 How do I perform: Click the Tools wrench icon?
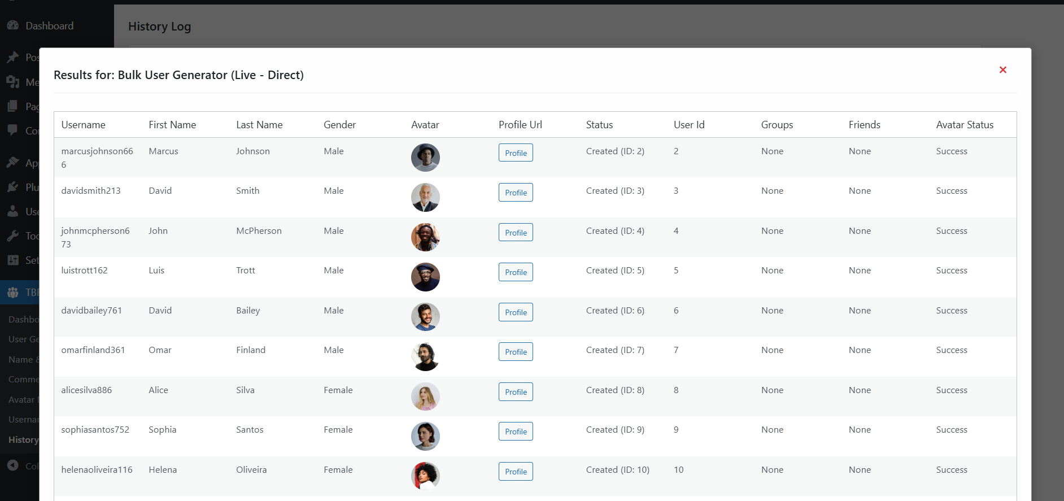pyautogui.click(x=12, y=236)
